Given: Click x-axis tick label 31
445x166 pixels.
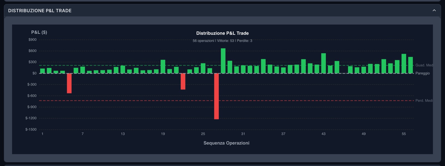Looking at the screenshot, I should [243, 134].
